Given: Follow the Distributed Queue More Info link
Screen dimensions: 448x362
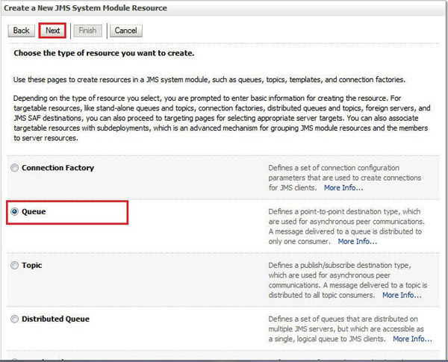Looking at the screenshot, I should (412, 339).
